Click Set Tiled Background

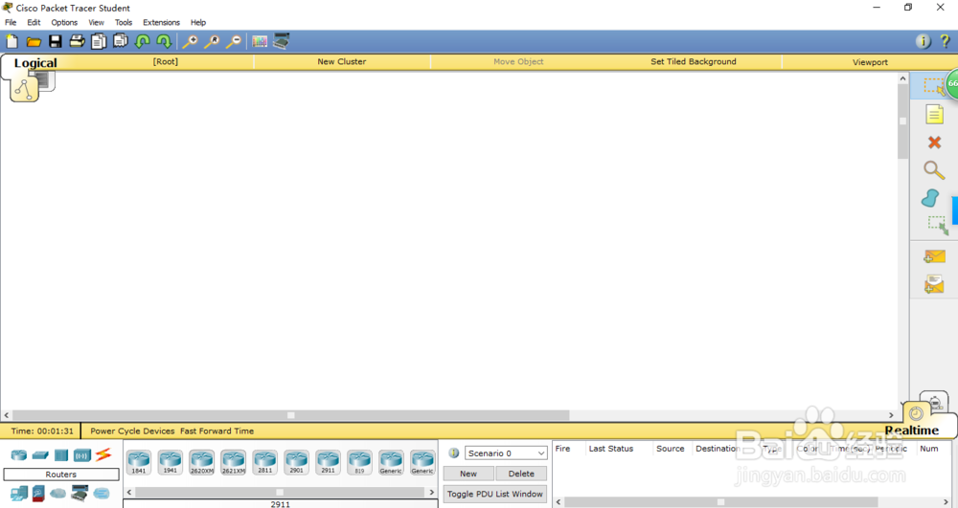(694, 61)
